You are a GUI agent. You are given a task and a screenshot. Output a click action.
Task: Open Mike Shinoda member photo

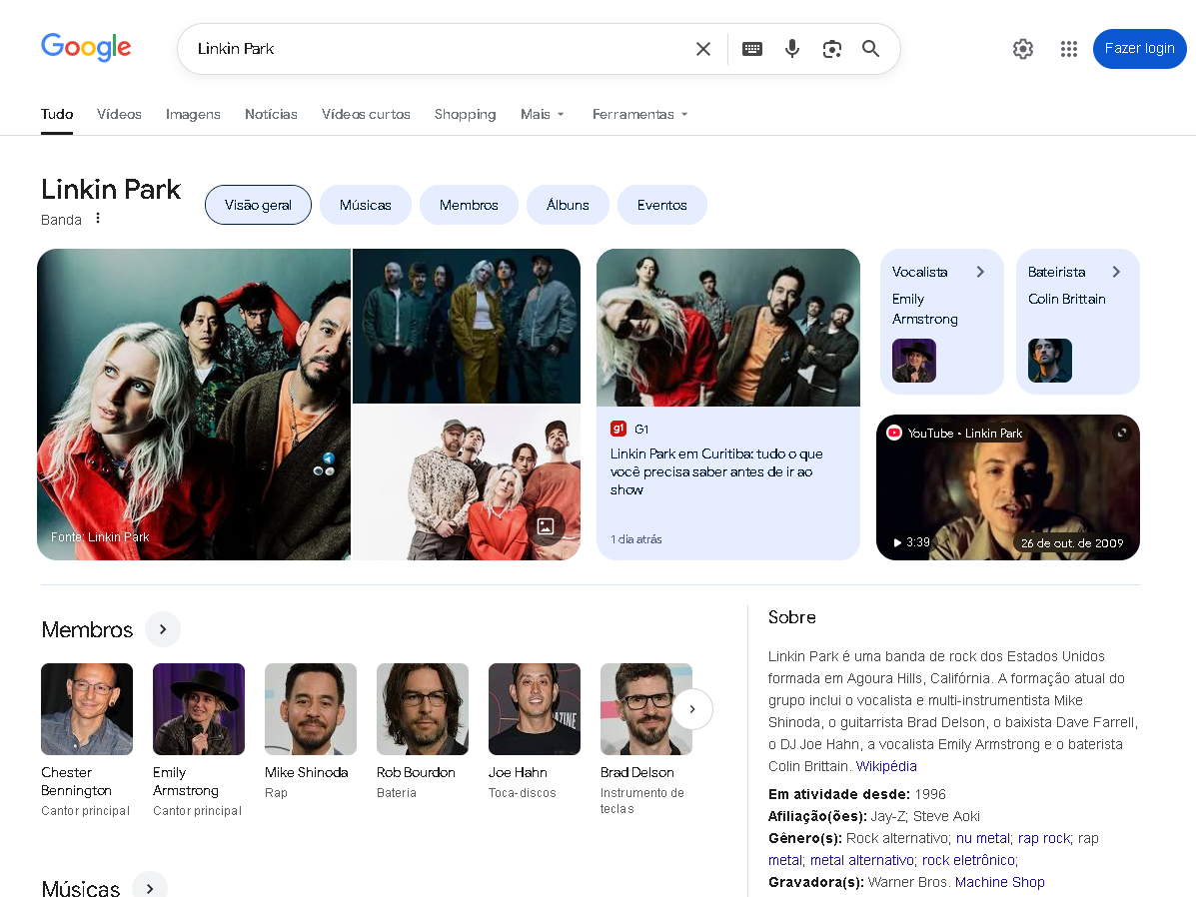(311, 708)
